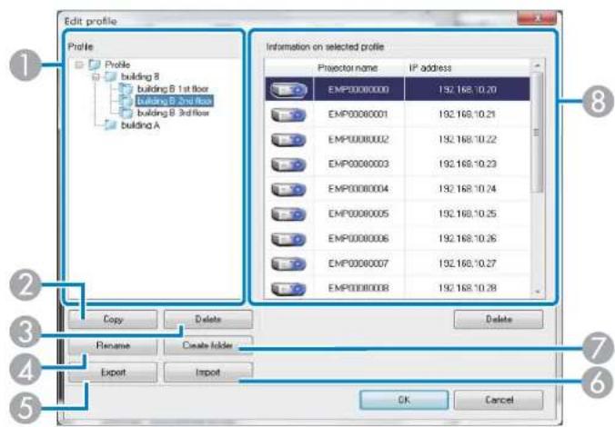Viewport: 615px width, 427px height.
Task: Click the building B 1st floor profile icon
Action: [x=126, y=89]
